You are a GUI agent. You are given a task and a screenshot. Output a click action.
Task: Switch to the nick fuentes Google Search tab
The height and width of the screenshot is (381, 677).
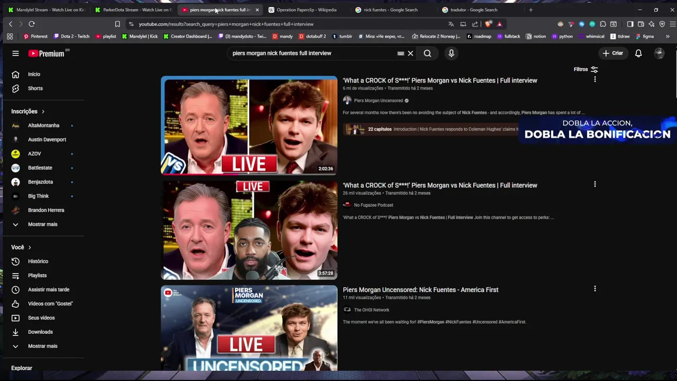pyautogui.click(x=394, y=10)
